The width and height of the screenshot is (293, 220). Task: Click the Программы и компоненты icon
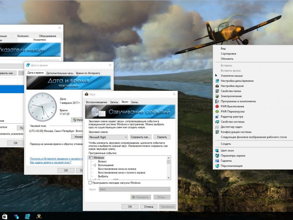[217, 101]
